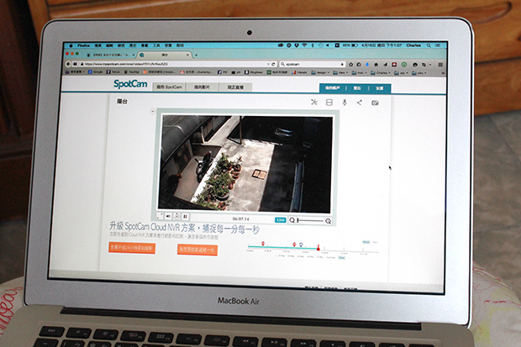The width and height of the screenshot is (521, 347).
Task: Click the second red event marker on timeline
Action: tap(294, 244)
